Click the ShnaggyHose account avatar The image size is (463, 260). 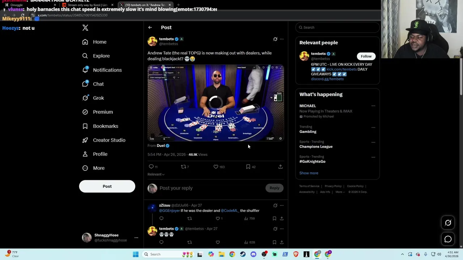(x=87, y=238)
